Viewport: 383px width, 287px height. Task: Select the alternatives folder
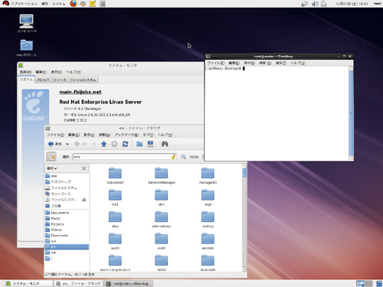pos(162,220)
